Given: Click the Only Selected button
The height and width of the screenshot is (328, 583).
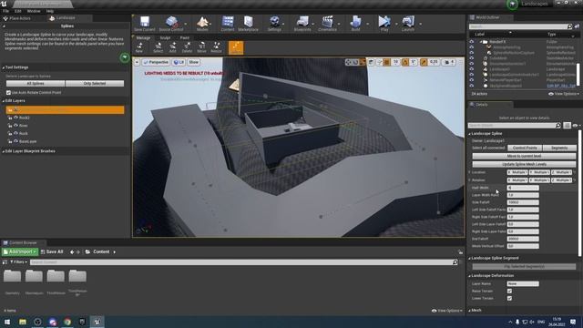Looking at the screenshot, I should pyautogui.click(x=95, y=84).
